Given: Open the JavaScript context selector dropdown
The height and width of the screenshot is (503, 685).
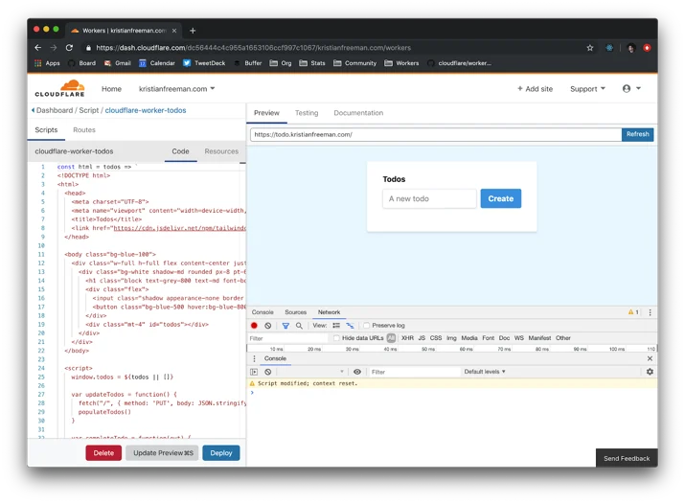Looking at the screenshot, I should point(311,372).
